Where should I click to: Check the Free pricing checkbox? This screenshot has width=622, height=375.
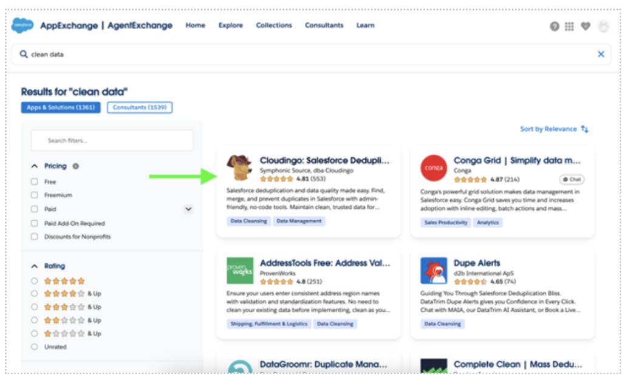pos(35,182)
